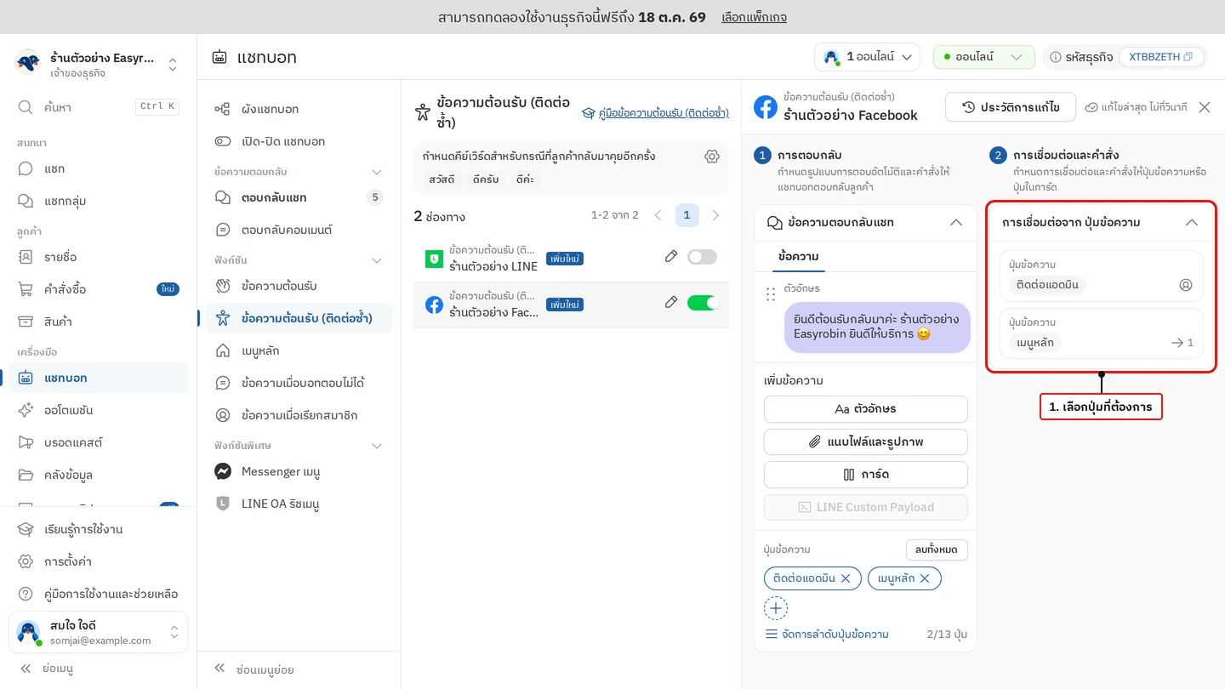Open ข้อความต้อนรับ menu item
Image resolution: width=1225 pixels, height=689 pixels.
299,286
